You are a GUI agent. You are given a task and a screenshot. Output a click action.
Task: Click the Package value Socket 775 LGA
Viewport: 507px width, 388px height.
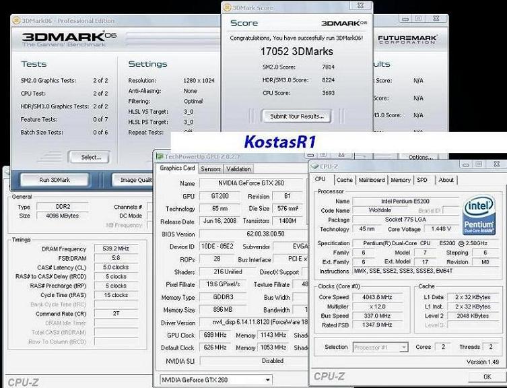point(405,220)
